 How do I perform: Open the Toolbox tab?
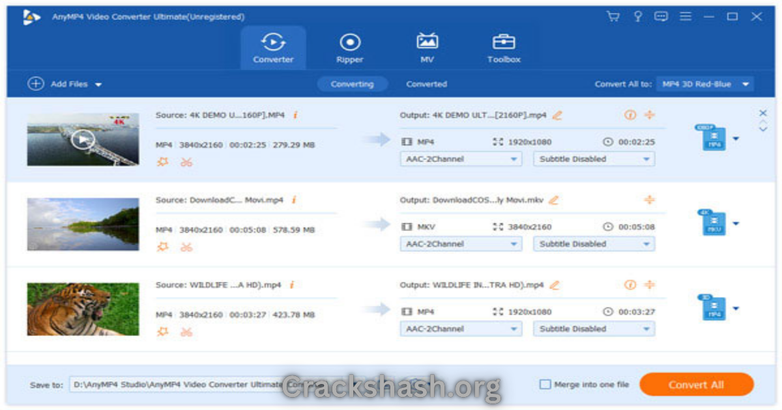(504, 48)
